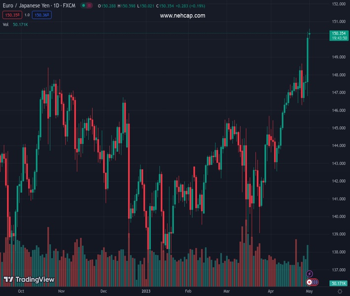Viewport: 350px width, 296px height.
Task: Click the Feb label on time axis
Action: (188, 292)
